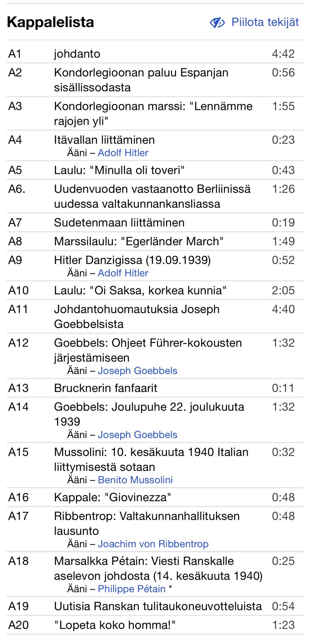Open the Benito Mussolini artist link
Viewport: 310px width, 638px height.
click(x=135, y=480)
